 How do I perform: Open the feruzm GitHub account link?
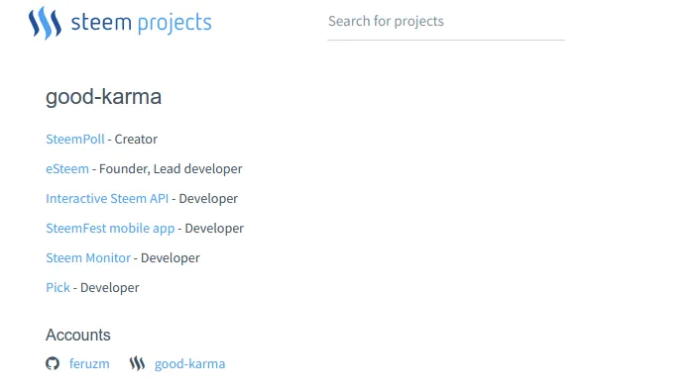89,363
